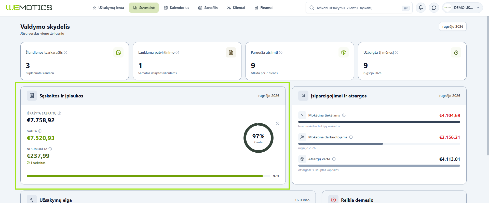Show info for Mokėtina tiekėjams
This screenshot has height=203, width=489.
click(x=344, y=115)
